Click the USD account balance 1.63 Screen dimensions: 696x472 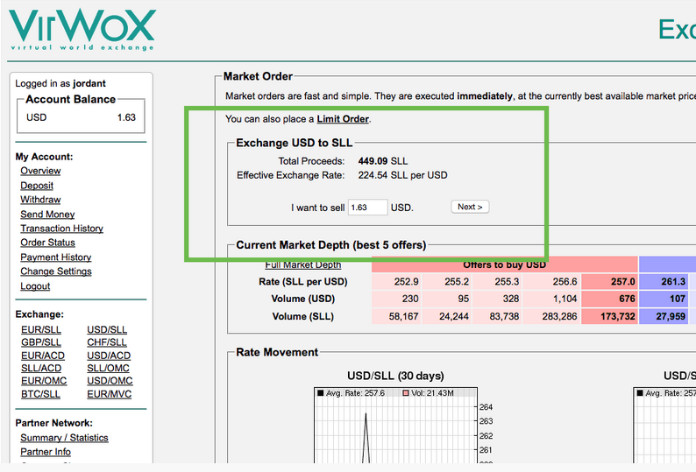(x=126, y=117)
